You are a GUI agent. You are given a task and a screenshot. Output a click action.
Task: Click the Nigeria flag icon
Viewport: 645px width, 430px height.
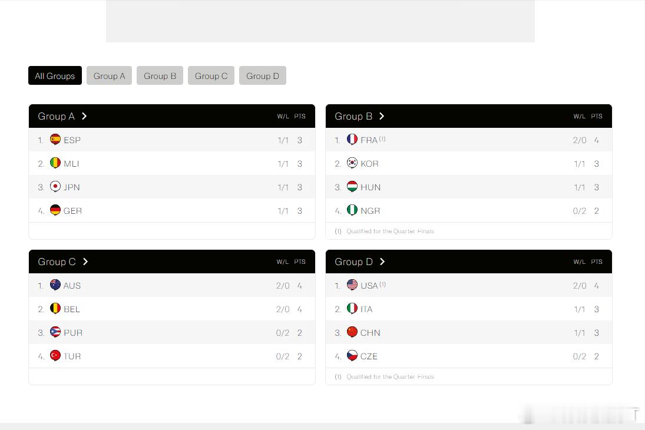click(x=352, y=210)
